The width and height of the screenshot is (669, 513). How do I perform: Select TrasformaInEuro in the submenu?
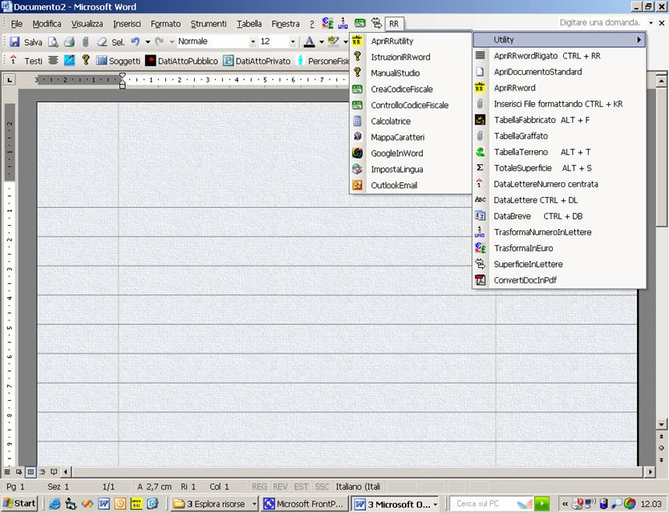pyautogui.click(x=559, y=248)
